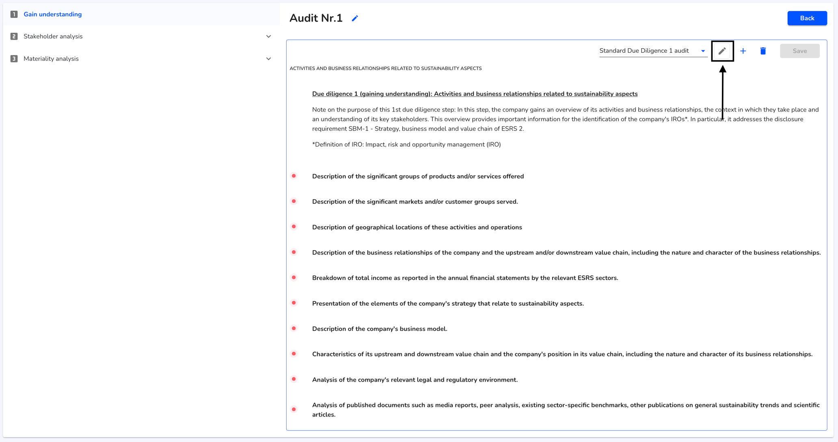Toggle red status dot for geographical locations
The height and width of the screenshot is (442, 838).
pos(294,227)
